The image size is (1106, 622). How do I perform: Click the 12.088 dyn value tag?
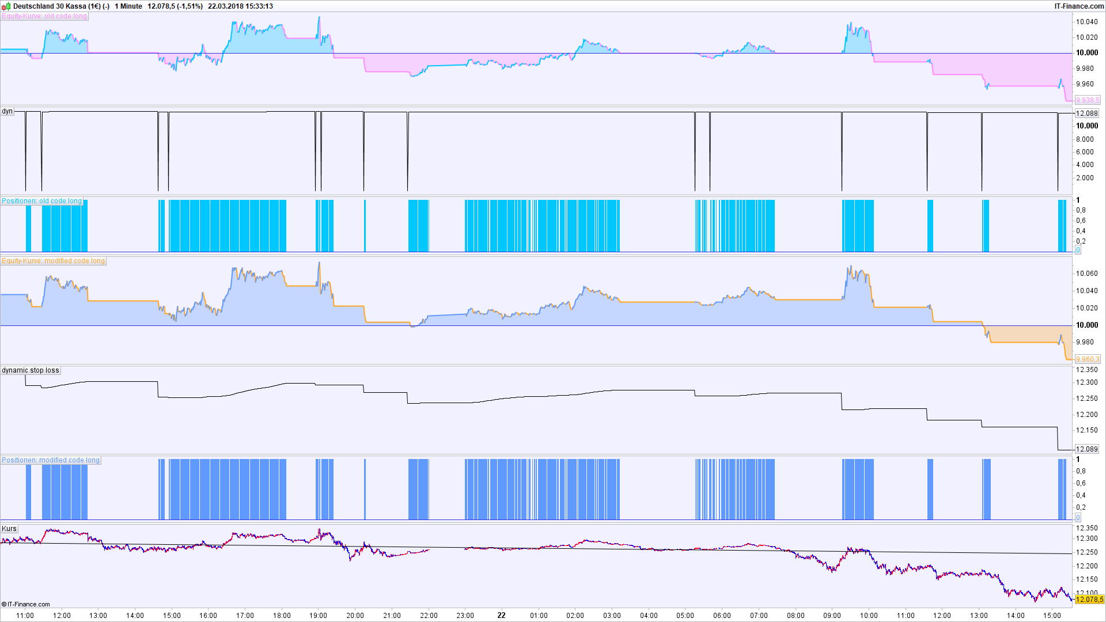pyautogui.click(x=1087, y=113)
